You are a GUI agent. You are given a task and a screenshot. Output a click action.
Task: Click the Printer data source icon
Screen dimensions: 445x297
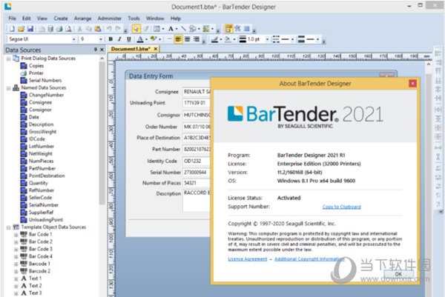pos(24,73)
